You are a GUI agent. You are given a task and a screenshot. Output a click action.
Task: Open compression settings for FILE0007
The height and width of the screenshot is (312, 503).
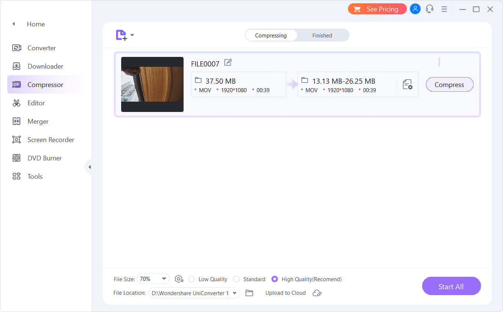[x=408, y=84]
